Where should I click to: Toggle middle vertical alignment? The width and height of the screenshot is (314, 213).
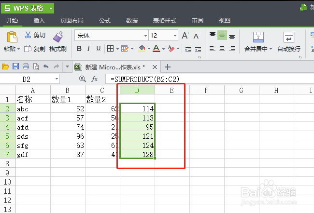pyautogui.click(x=222, y=35)
